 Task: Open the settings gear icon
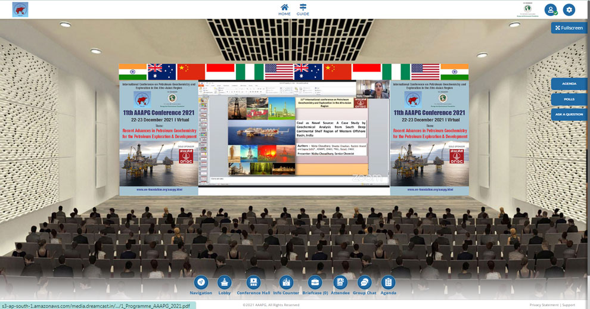click(569, 10)
